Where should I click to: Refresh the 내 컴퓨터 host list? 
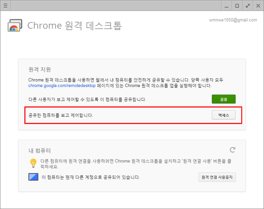click(233, 150)
